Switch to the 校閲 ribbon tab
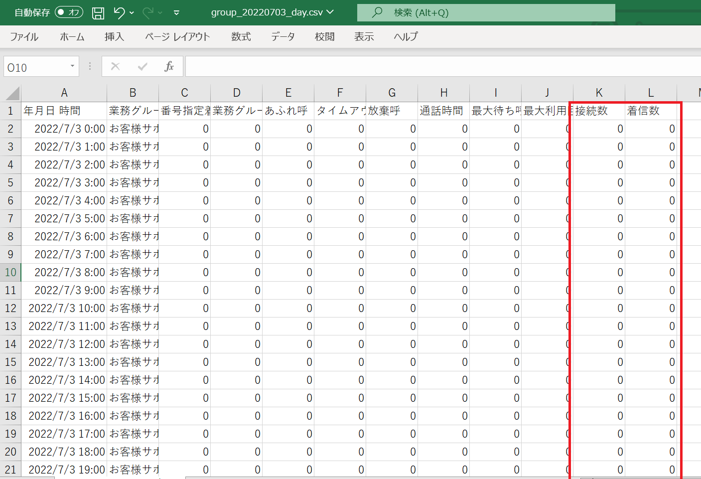Image resolution: width=701 pixels, height=479 pixels. 325,37
